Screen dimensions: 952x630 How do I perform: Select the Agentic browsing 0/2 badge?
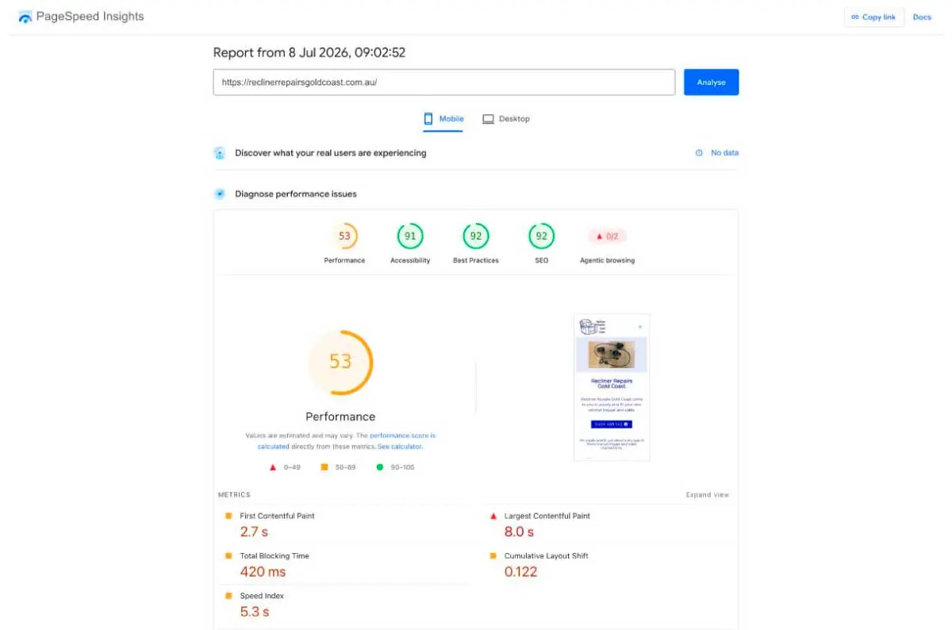click(607, 236)
